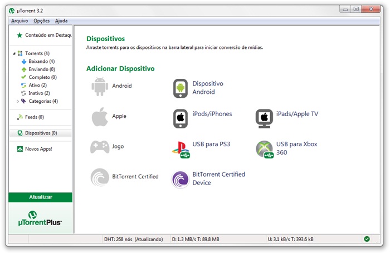Click the gray Apple logo category icon
Screen dimensions: 390x254
click(x=100, y=117)
